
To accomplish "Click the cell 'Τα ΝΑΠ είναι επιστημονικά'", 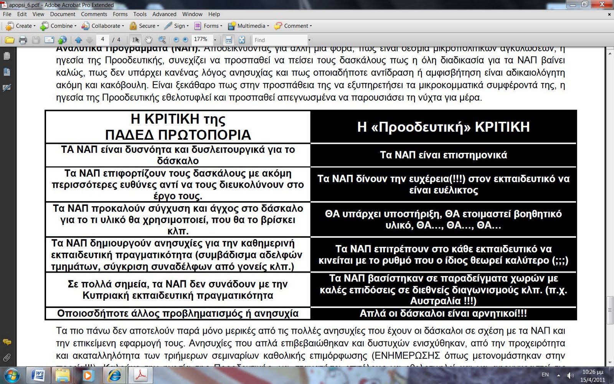I will (x=443, y=155).
